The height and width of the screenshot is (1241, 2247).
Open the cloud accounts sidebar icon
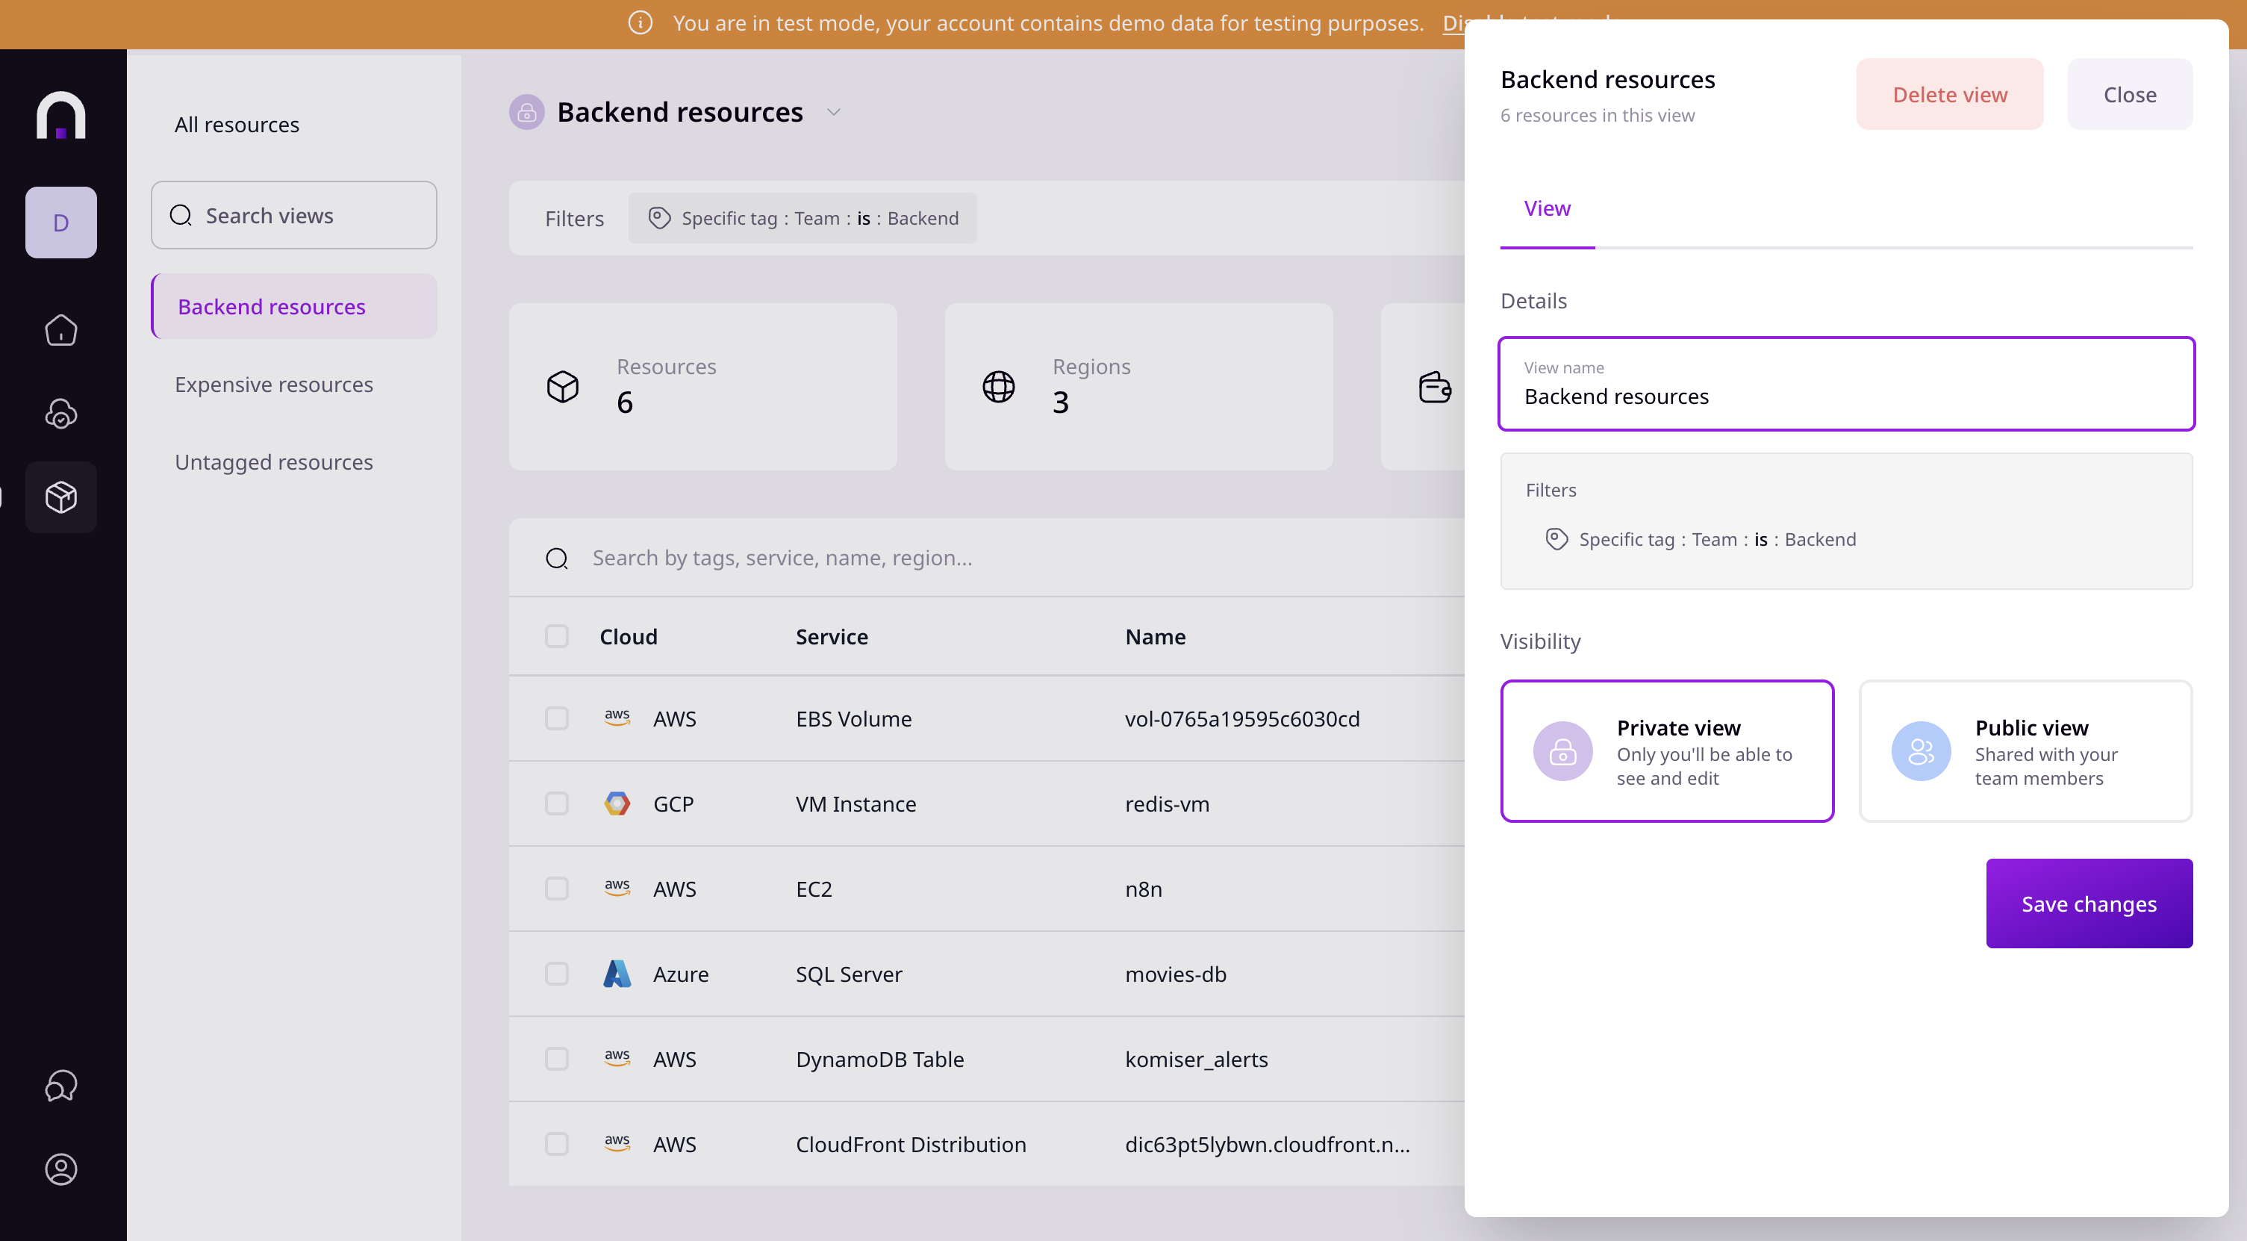pos(60,414)
